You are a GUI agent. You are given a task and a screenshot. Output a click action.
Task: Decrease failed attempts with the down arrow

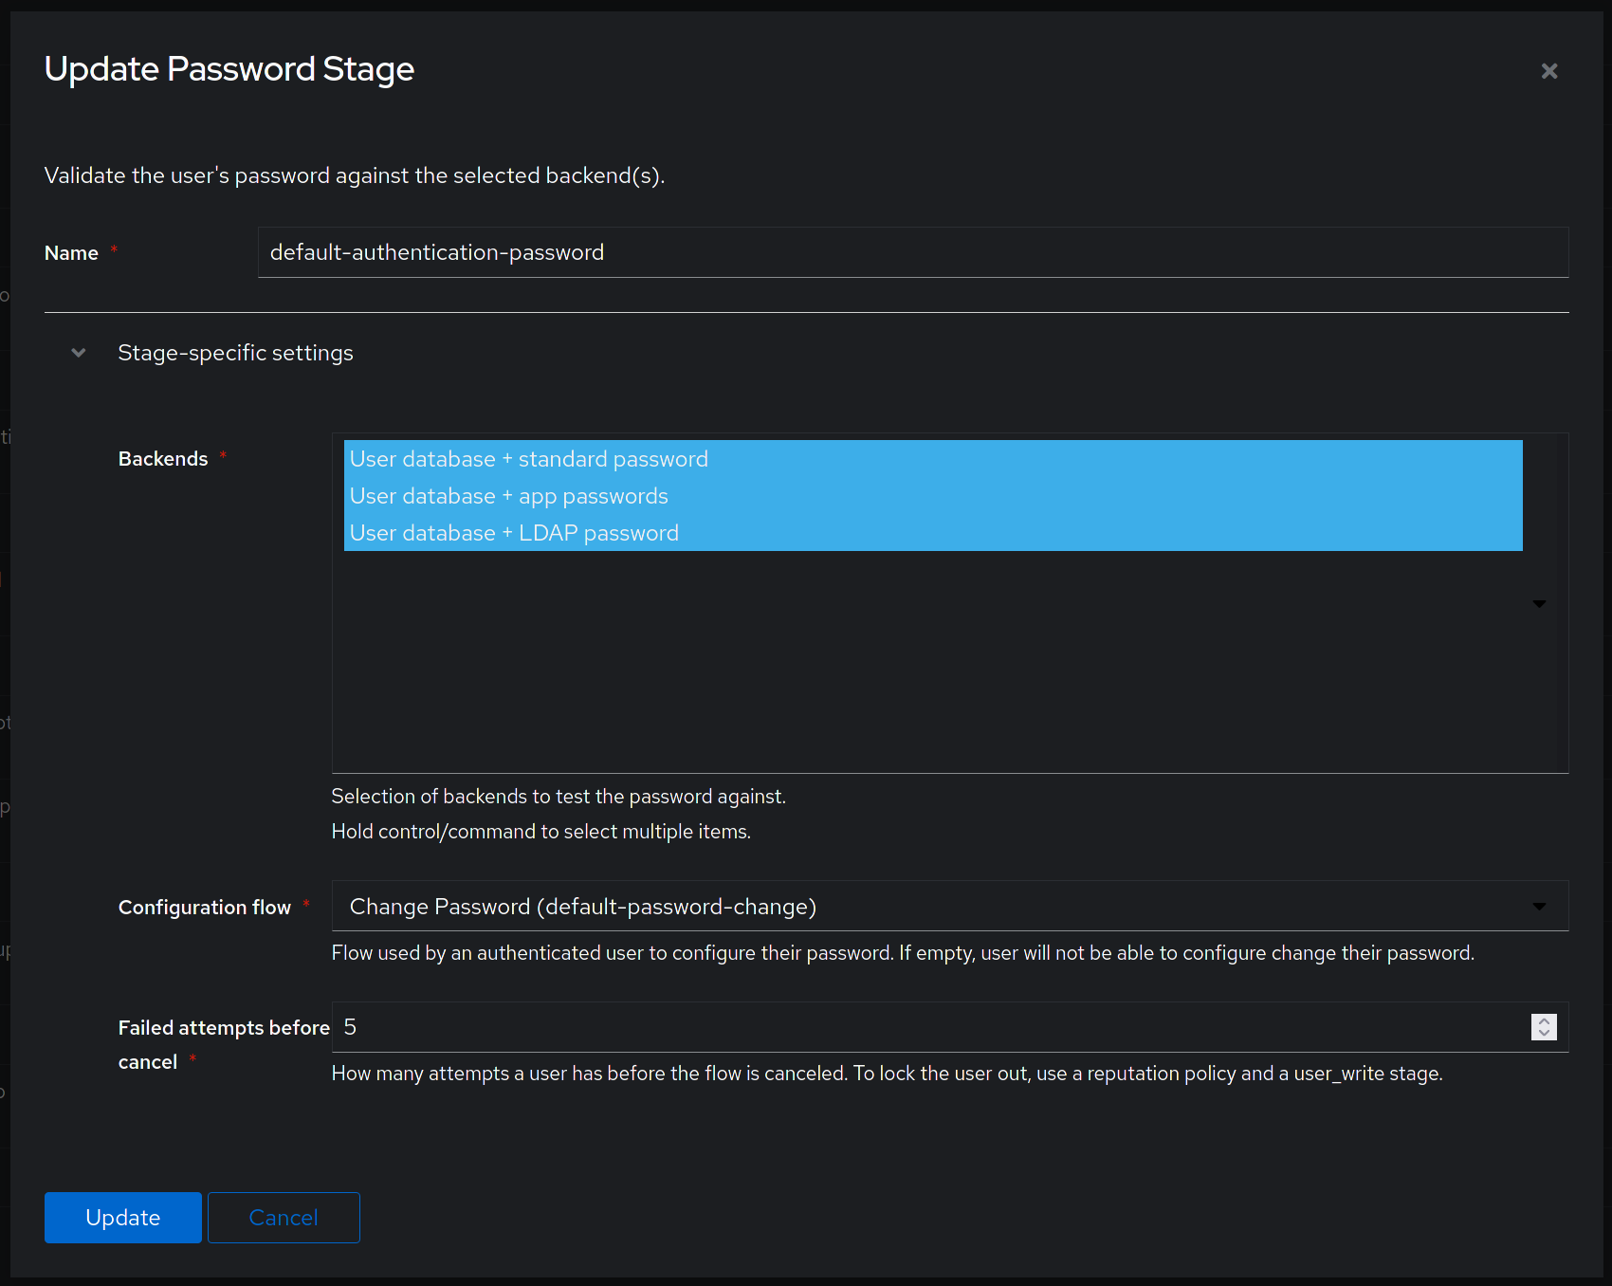coord(1544,1034)
